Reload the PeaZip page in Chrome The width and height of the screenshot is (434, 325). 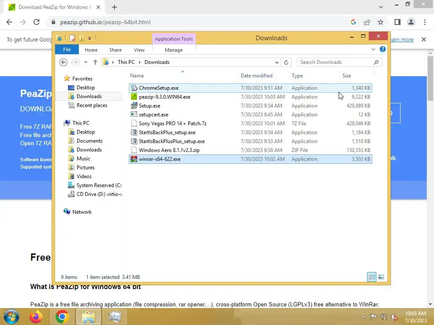pyautogui.click(x=36, y=22)
